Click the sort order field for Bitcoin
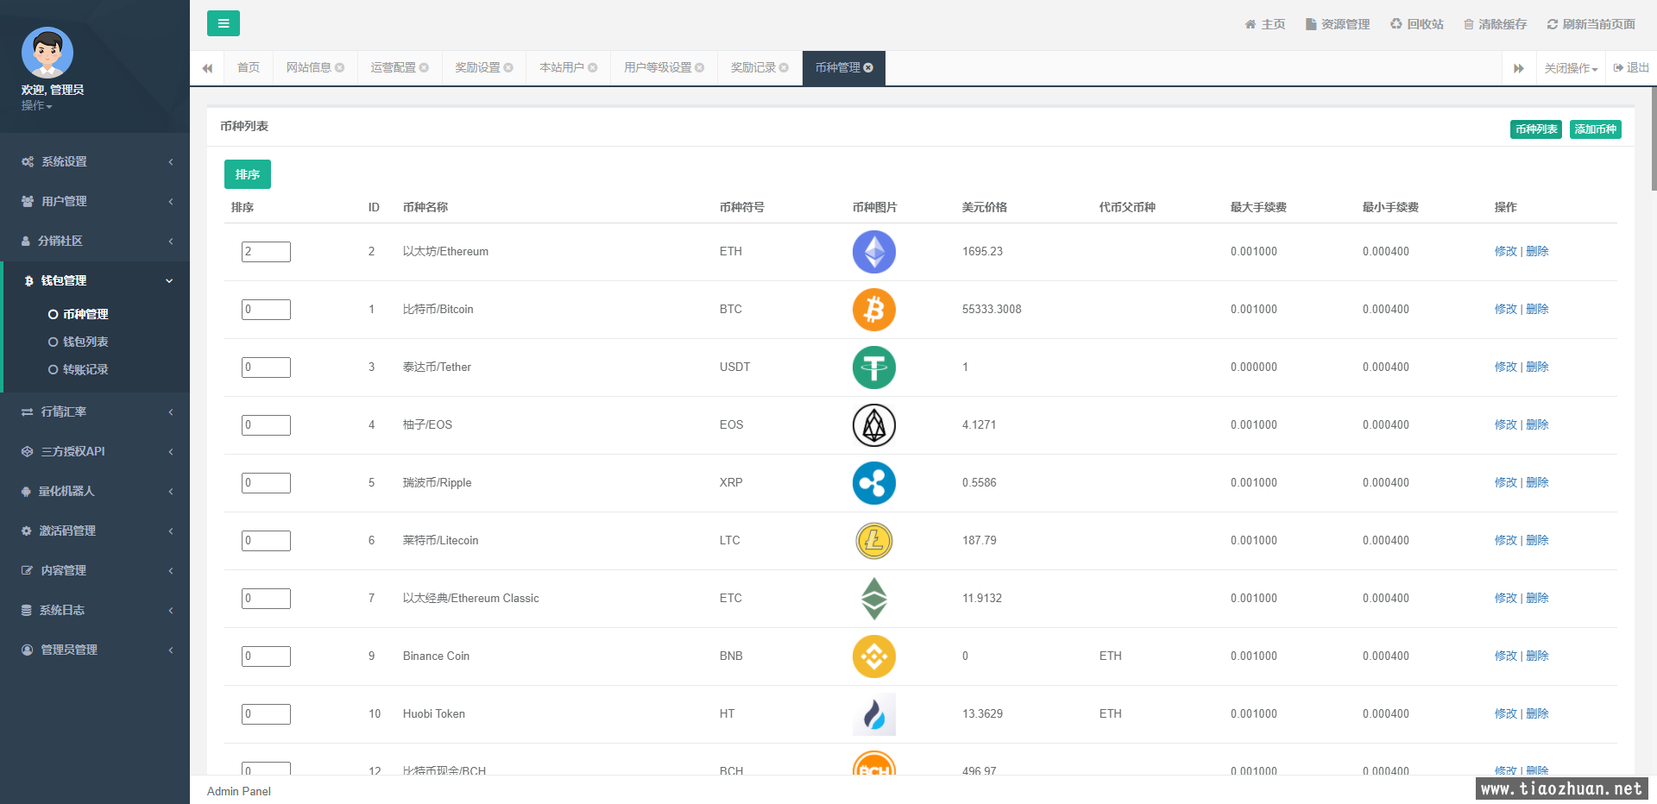Screen dimensions: 1657x804 [266, 310]
